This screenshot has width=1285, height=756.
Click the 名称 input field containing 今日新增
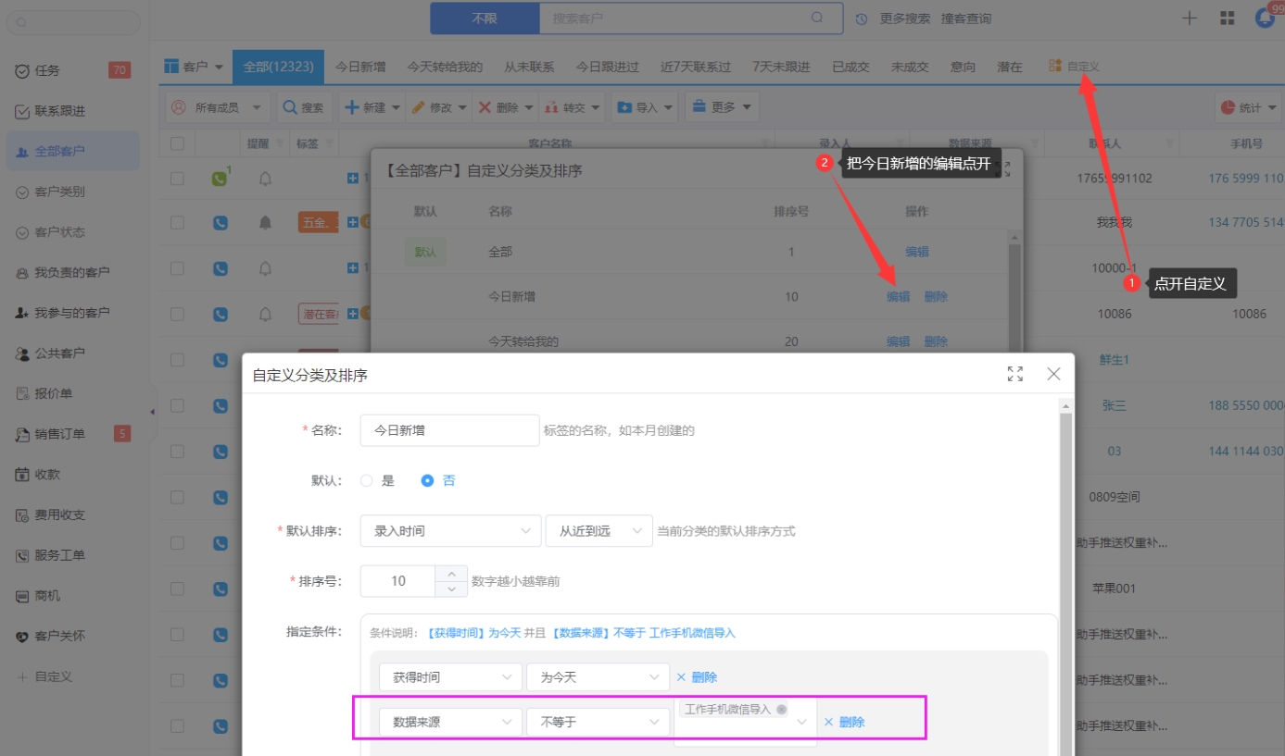coord(449,430)
